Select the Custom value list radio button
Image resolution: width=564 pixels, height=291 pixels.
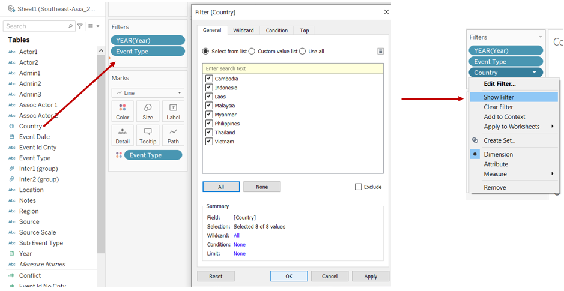(x=252, y=52)
